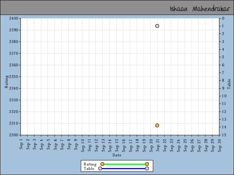Image resolution: width=234 pixels, height=175 pixels.
Task: Click the 2400 rating axis value
Action: click(13, 18)
